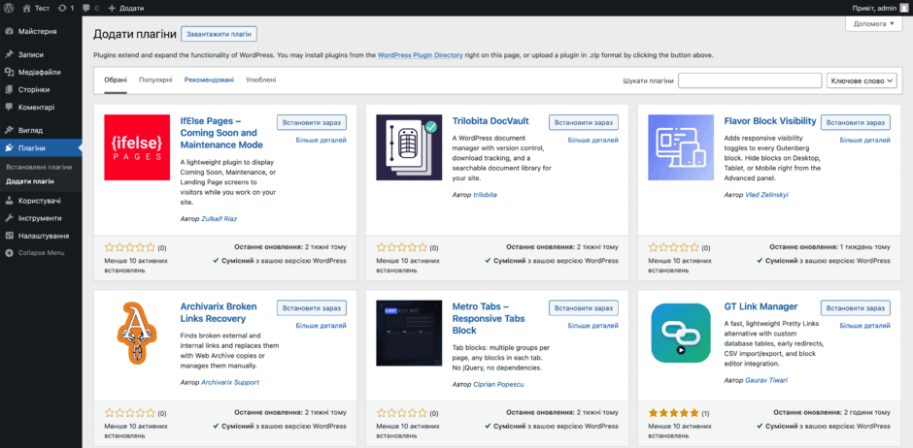
Task: Click Collapse Menu in the sidebar
Action: tap(41, 253)
